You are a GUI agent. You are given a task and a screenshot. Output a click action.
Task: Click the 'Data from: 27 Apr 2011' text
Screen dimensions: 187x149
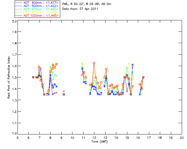(80, 9)
